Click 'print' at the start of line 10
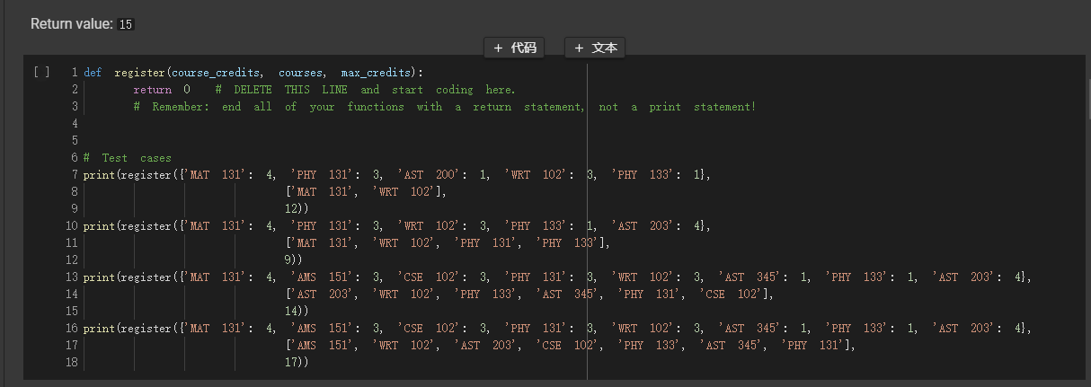The image size is (1091, 387). (99, 225)
